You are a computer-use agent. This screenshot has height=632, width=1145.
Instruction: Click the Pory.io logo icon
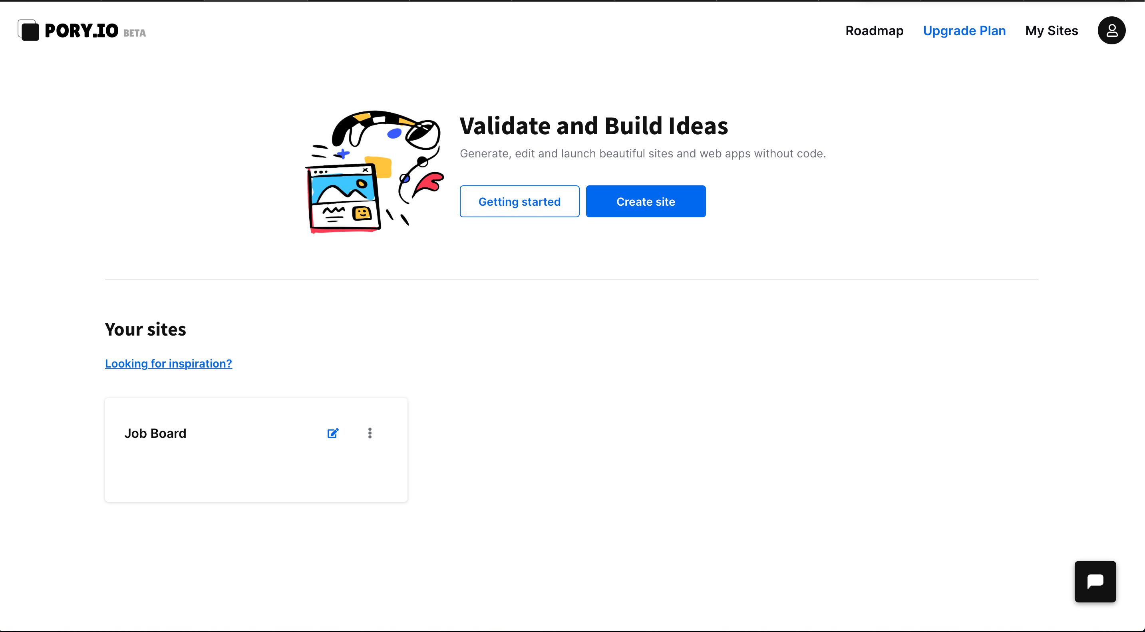tap(28, 30)
